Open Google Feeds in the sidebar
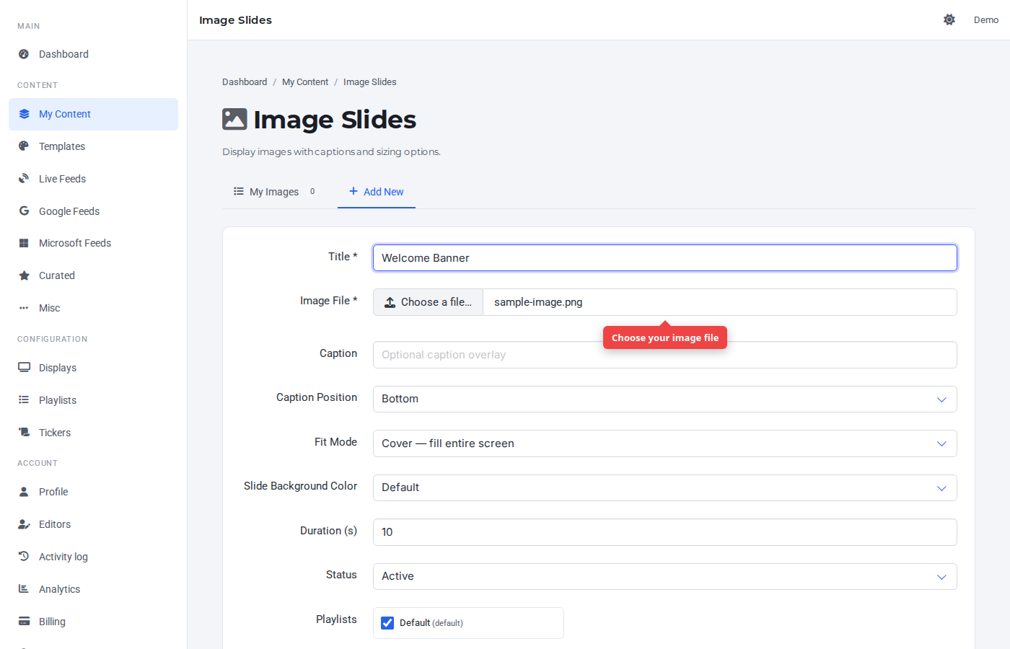This screenshot has height=649, width=1010. pos(93,211)
